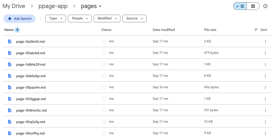Click the 8 KB file size

(x=207, y=76)
